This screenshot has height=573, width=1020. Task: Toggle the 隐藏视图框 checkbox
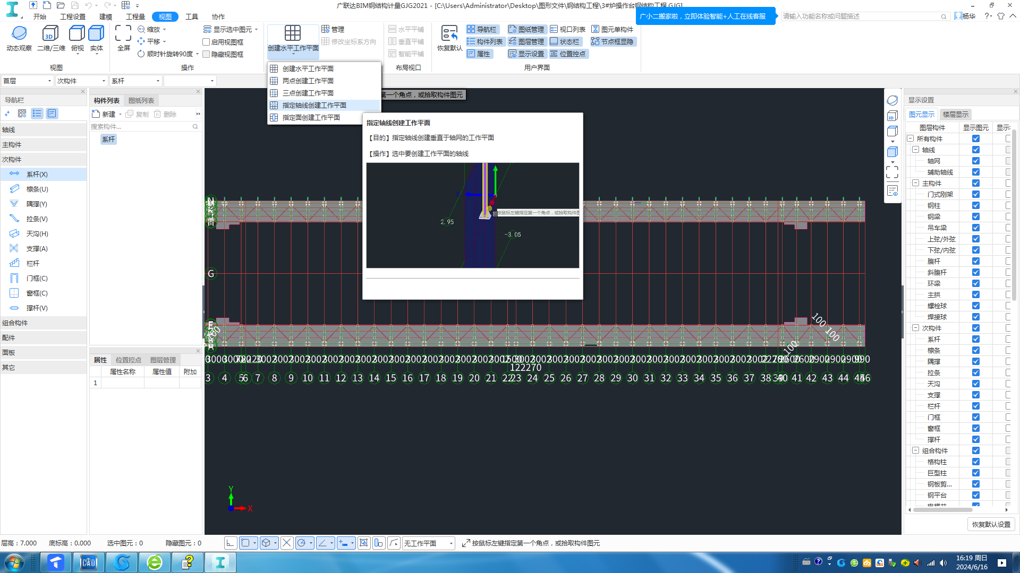(x=206, y=54)
